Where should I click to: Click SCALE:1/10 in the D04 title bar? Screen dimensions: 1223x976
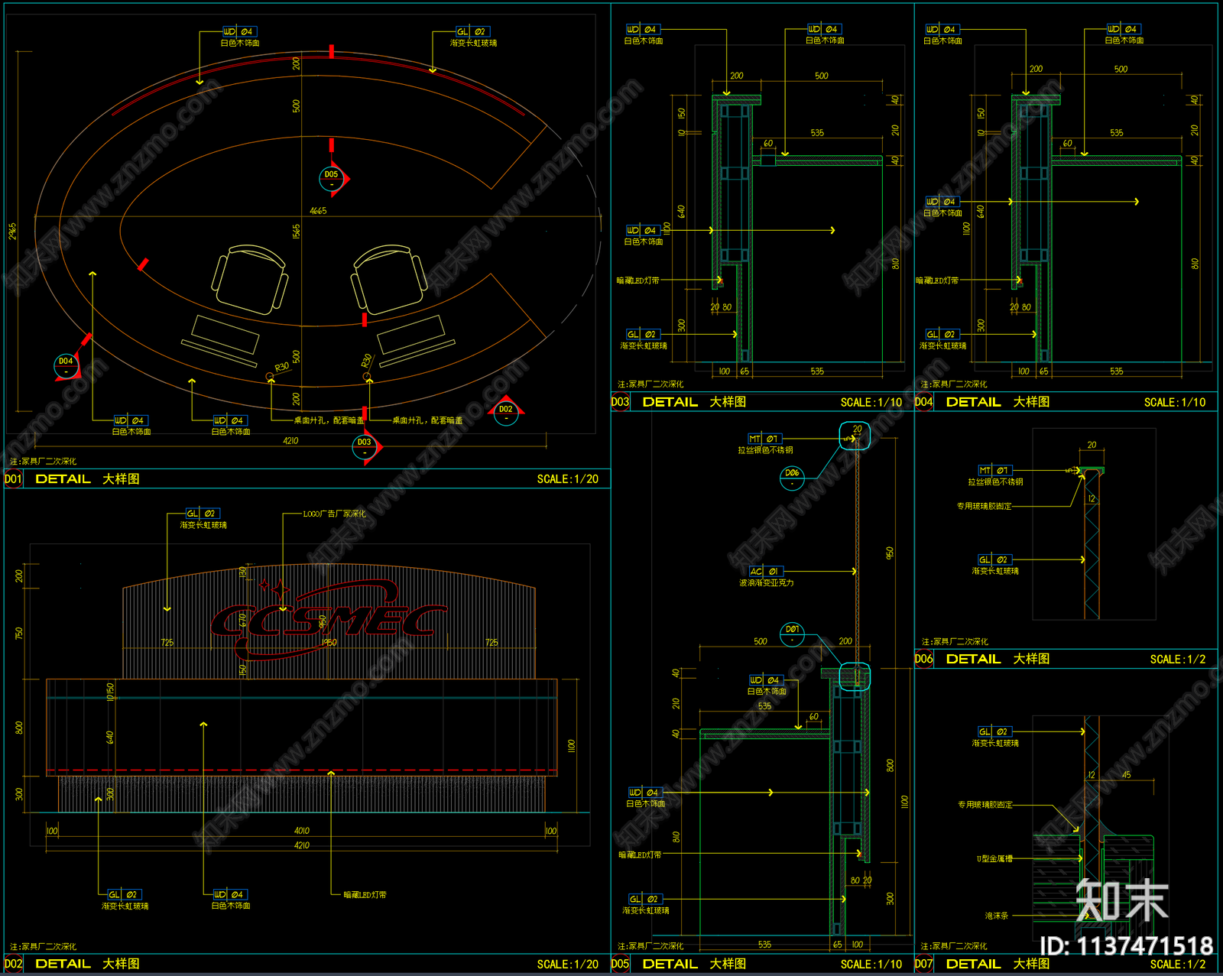1175,403
